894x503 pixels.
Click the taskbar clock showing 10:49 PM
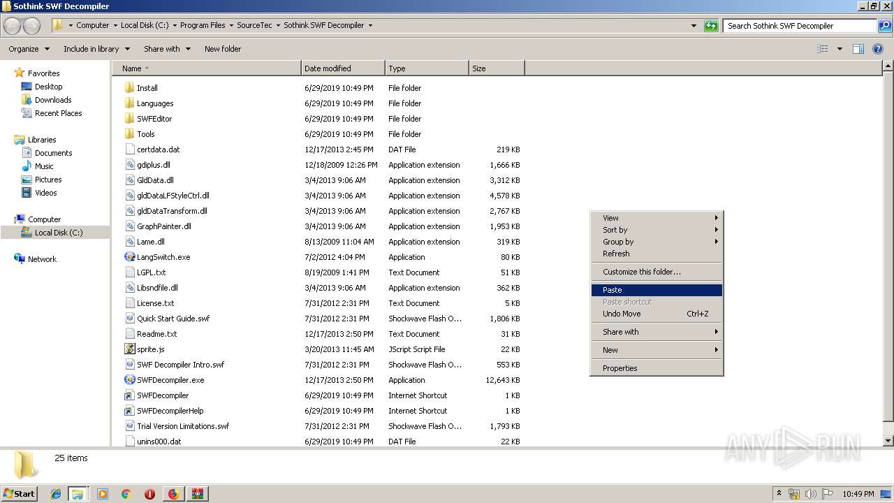click(x=858, y=494)
